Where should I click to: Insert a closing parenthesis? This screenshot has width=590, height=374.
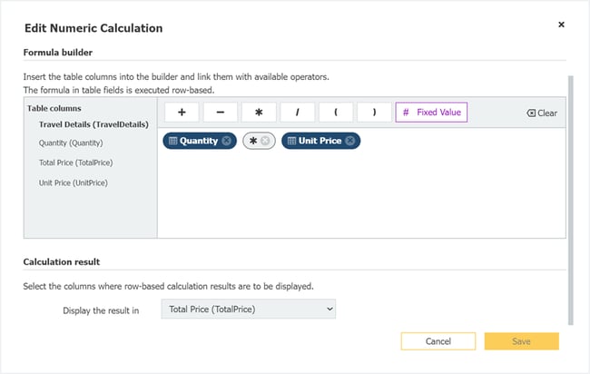(x=373, y=113)
